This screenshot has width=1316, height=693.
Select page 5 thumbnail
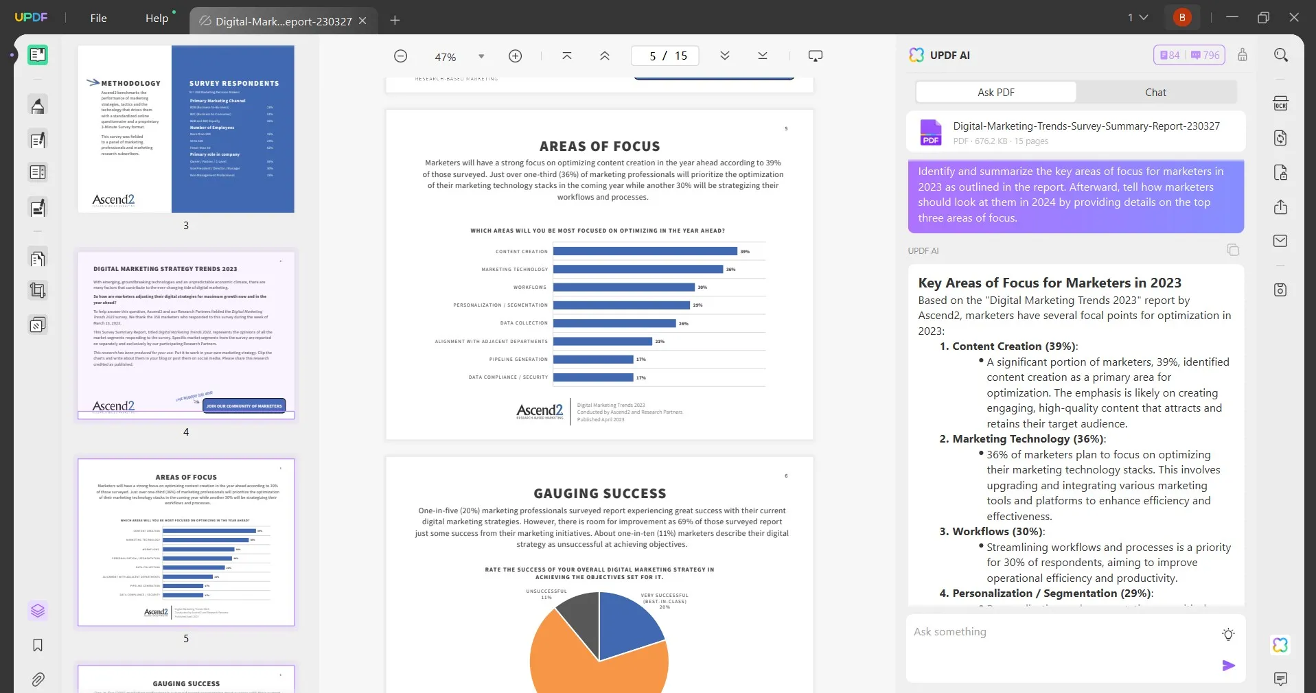186,542
